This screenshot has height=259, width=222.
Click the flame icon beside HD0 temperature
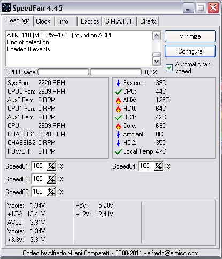click(118, 109)
